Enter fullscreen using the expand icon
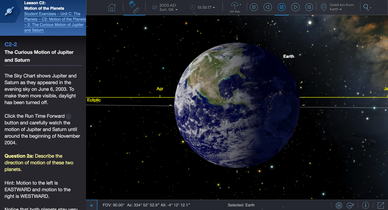Image resolution: width=388 pixels, height=210 pixels. click(x=380, y=205)
